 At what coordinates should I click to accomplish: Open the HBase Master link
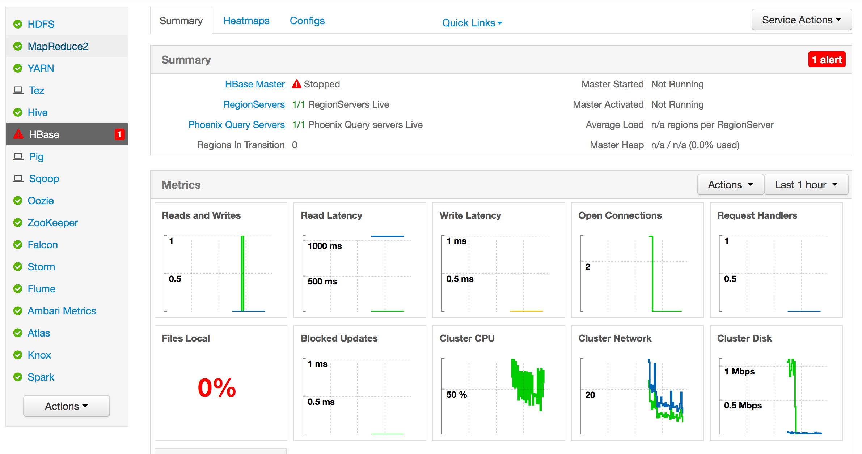[255, 84]
